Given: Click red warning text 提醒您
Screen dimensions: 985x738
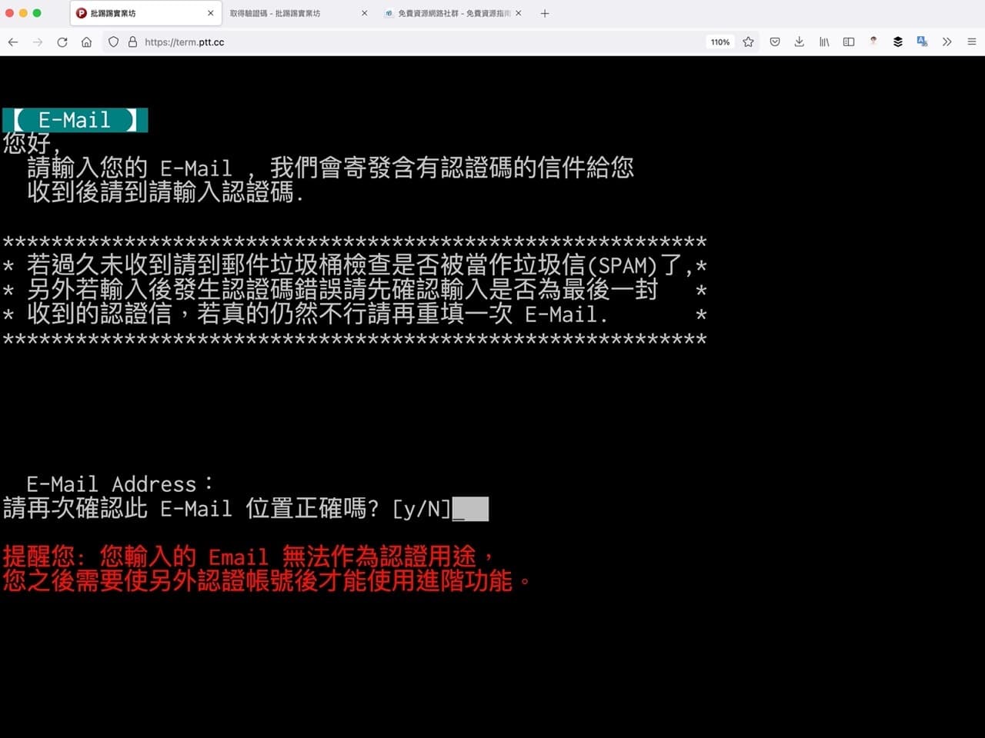Looking at the screenshot, I should click(248, 557).
